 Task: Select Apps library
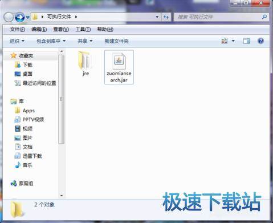coord(28,111)
